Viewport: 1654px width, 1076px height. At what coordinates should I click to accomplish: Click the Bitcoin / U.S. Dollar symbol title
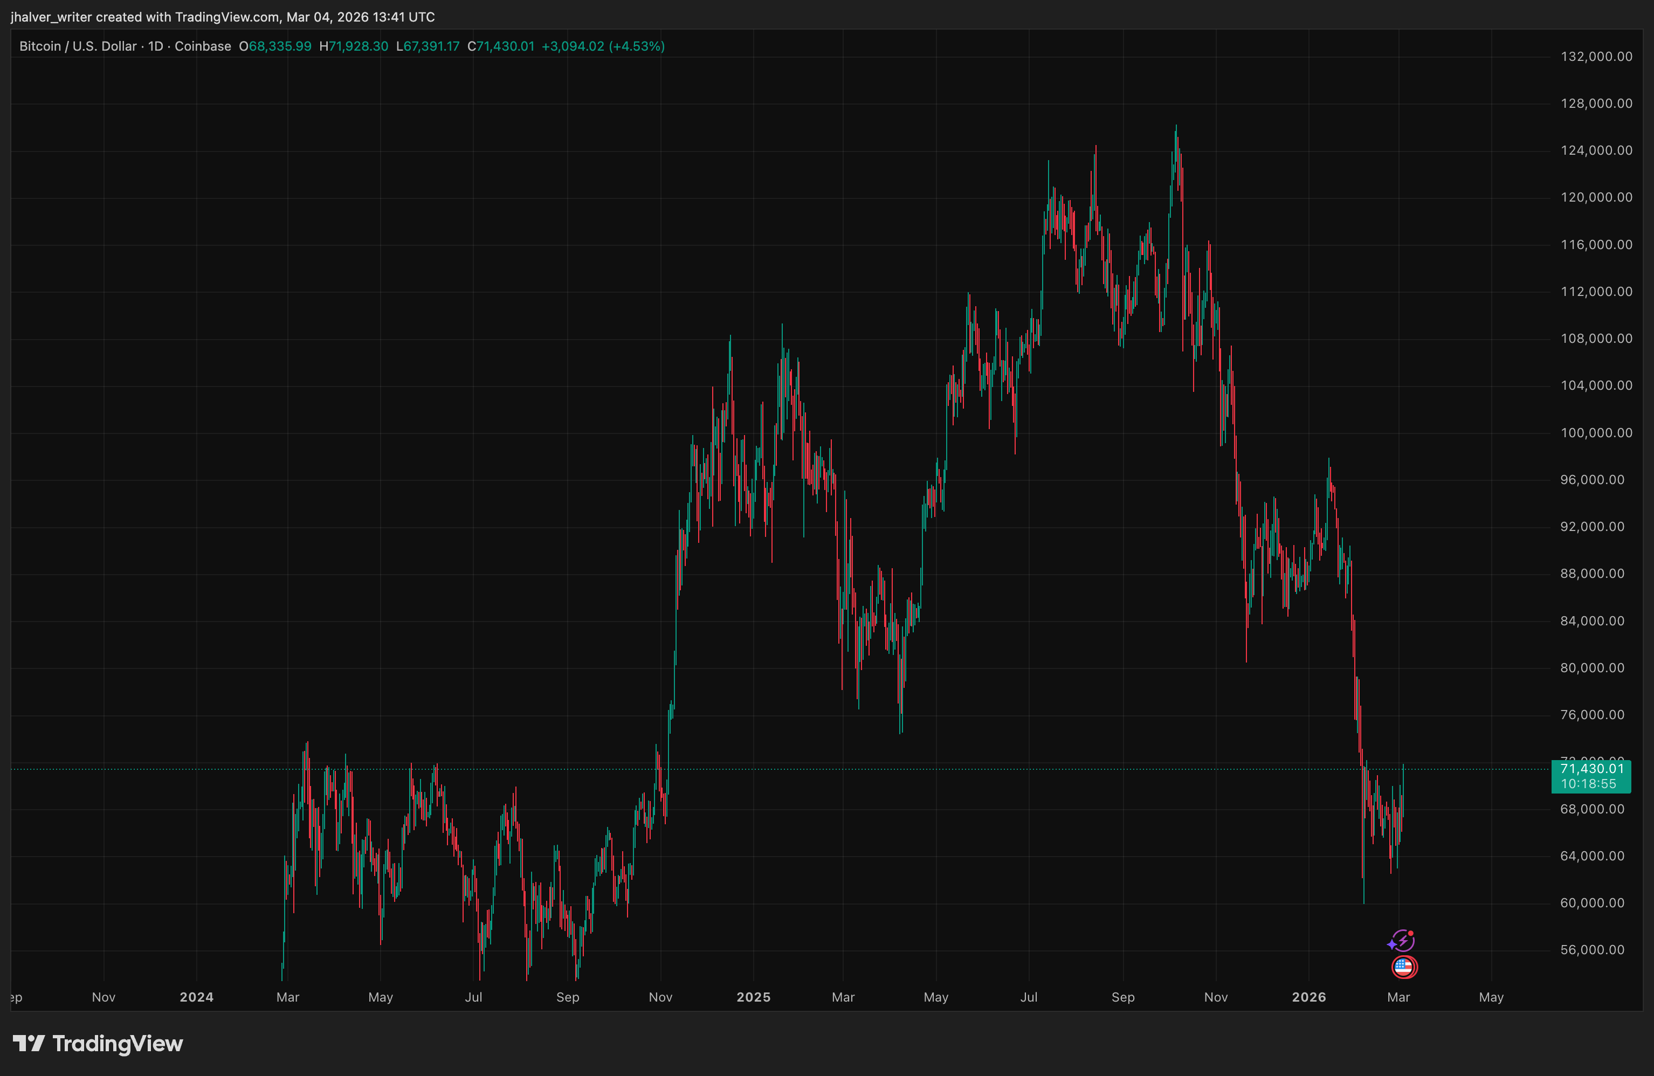pyautogui.click(x=78, y=46)
